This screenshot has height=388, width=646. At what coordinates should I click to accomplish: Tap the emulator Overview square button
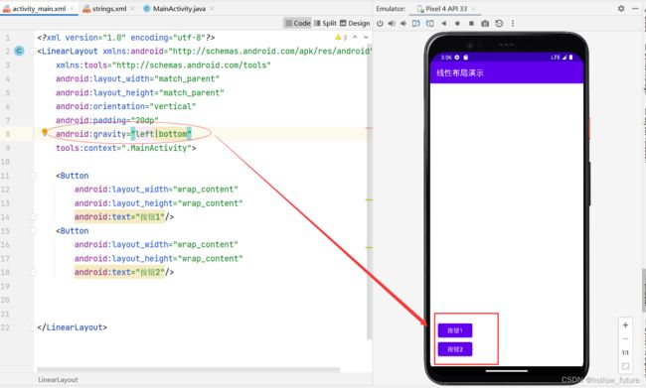pyautogui.click(x=471, y=24)
